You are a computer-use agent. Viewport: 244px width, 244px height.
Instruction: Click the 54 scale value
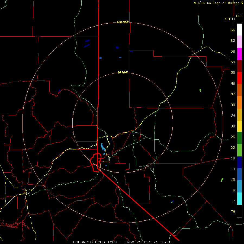(233, 62)
